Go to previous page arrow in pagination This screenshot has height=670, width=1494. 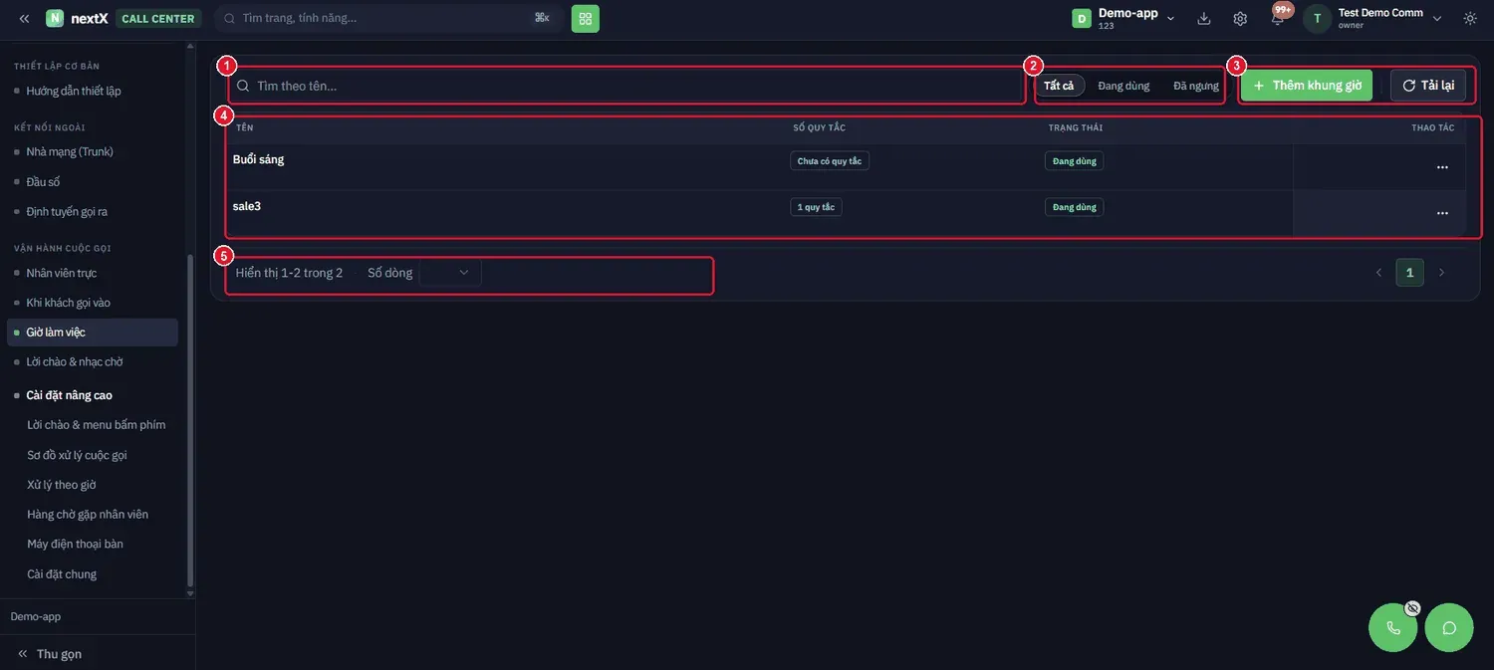coord(1378,273)
